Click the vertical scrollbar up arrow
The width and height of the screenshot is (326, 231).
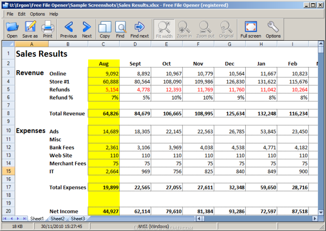tap(321, 44)
